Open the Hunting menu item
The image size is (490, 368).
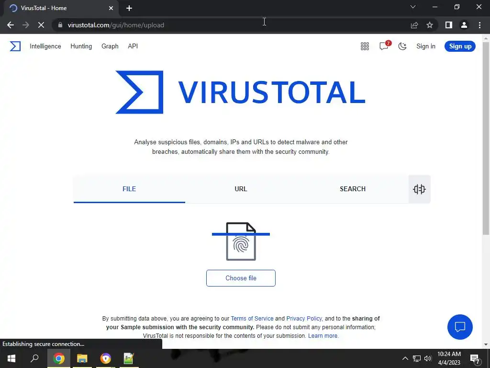(81, 46)
